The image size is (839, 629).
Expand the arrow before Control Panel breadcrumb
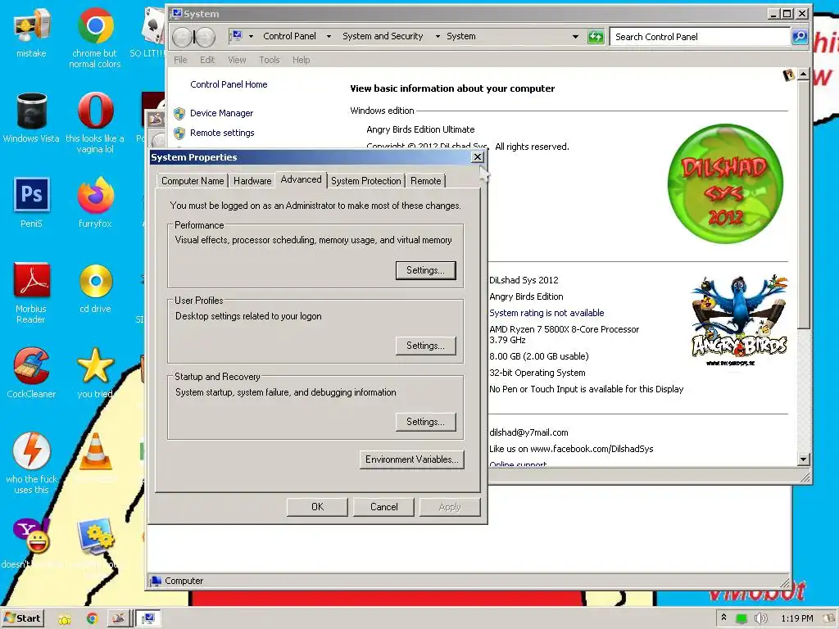pos(251,37)
